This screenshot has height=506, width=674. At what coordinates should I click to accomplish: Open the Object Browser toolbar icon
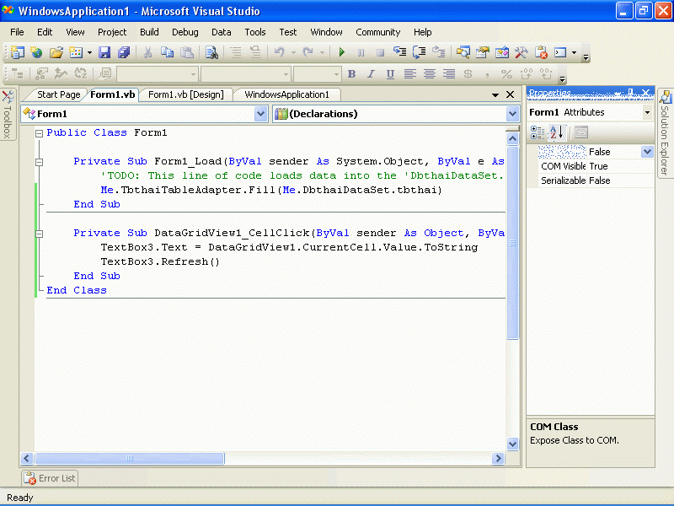501,52
